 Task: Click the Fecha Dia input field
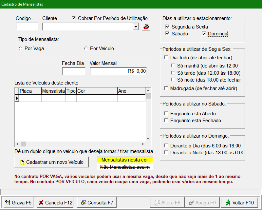click(x=74, y=71)
